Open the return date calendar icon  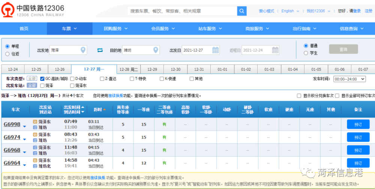click(x=275, y=50)
